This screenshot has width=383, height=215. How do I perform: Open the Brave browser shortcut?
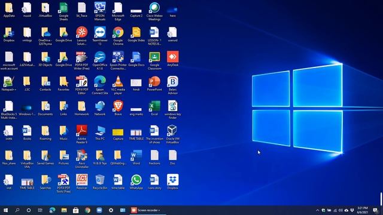coord(118,108)
